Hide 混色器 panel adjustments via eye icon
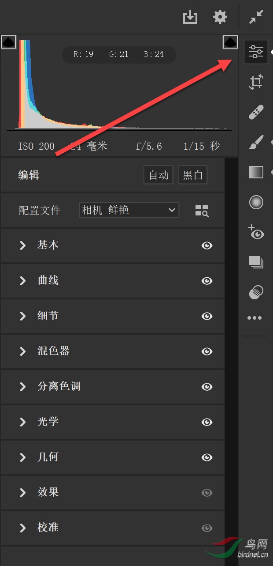Image resolution: width=273 pixels, height=566 pixels. tap(207, 351)
